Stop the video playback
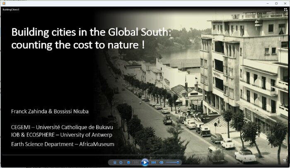Viewport: 290px width, 168px height. click(x=129, y=163)
